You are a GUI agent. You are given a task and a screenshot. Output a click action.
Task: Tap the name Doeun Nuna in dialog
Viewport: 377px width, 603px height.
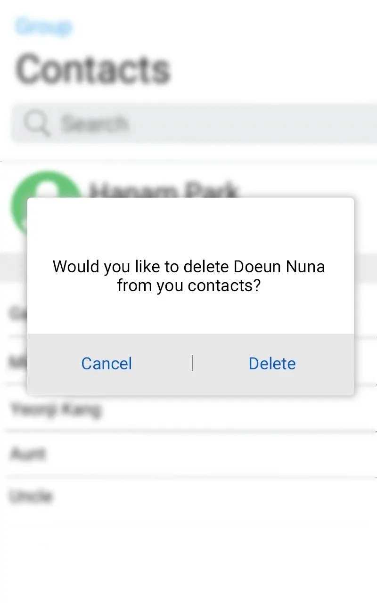click(279, 267)
